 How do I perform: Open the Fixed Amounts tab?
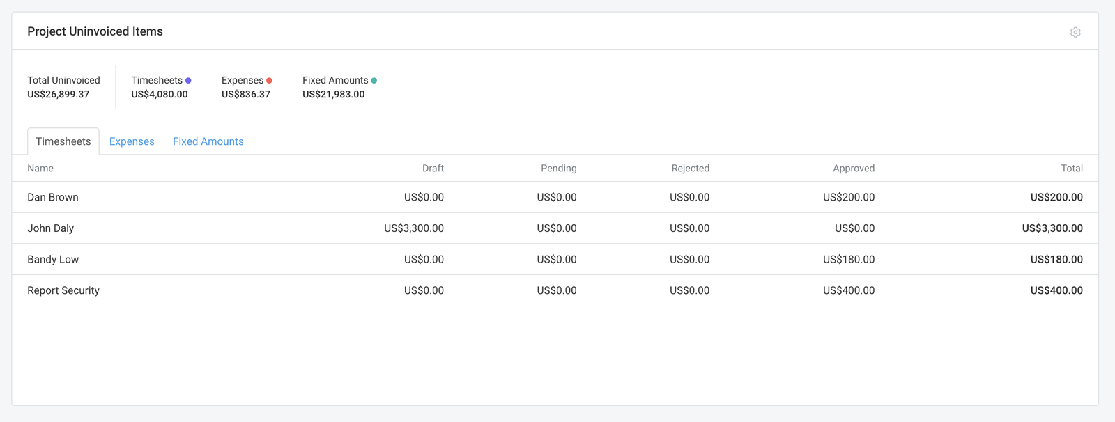pyautogui.click(x=208, y=141)
